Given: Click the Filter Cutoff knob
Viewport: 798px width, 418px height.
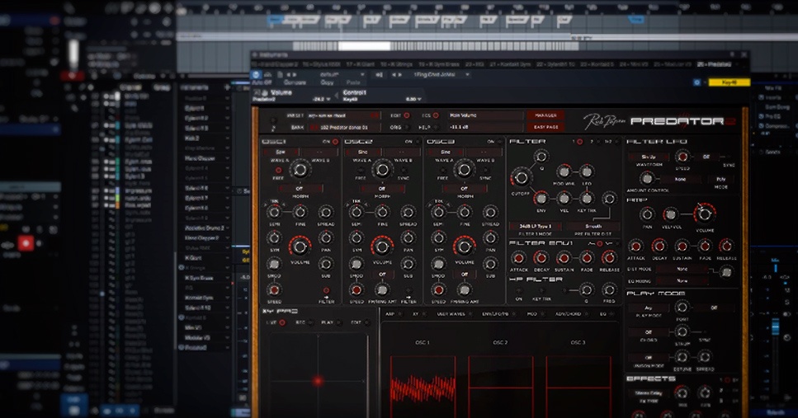Looking at the screenshot, I should point(521,177).
